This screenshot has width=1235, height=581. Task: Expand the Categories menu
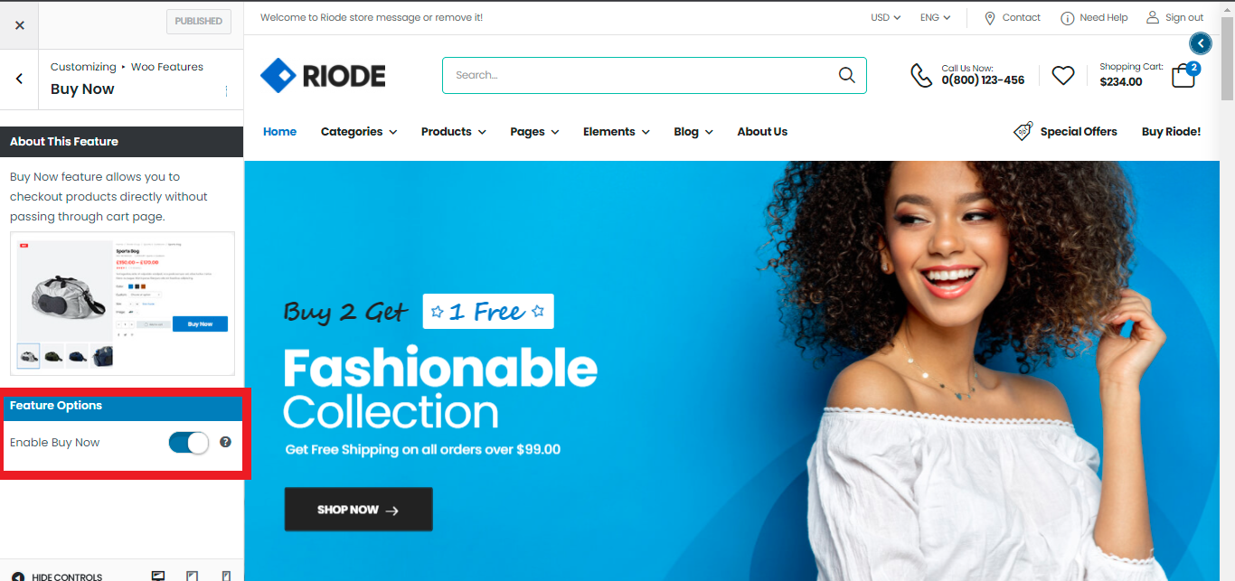click(x=359, y=132)
